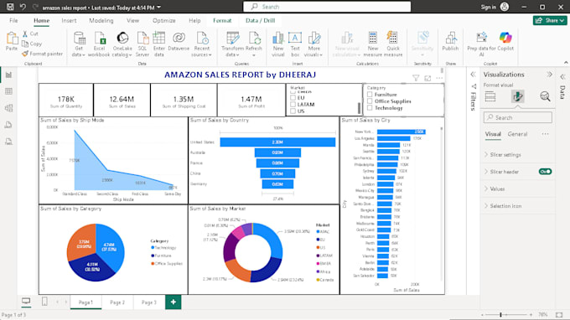
Task: Add a new page with plus button
Action: 174,302
